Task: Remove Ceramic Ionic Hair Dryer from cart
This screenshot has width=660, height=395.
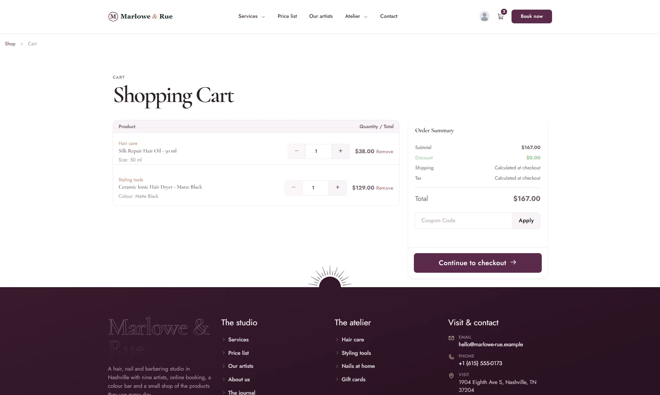Action: (x=384, y=188)
